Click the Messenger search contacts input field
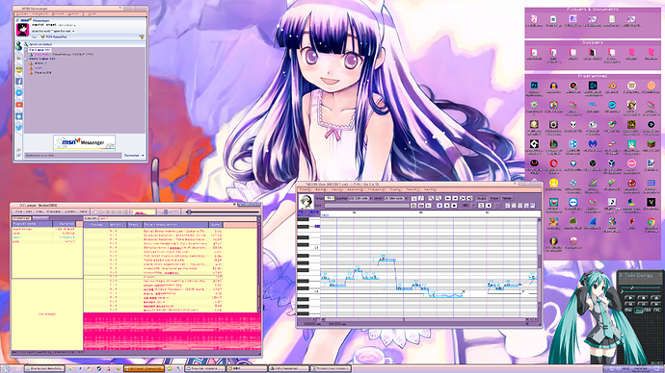665x373 pixels. coord(72,155)
